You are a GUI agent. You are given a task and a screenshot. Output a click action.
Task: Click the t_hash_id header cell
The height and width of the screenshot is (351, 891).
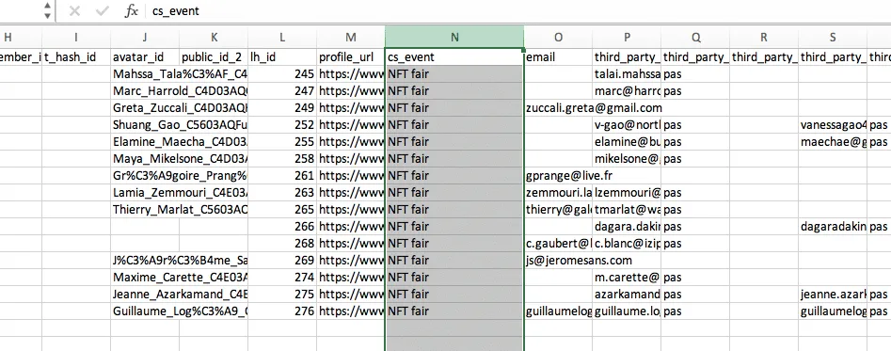pos(76,56)
